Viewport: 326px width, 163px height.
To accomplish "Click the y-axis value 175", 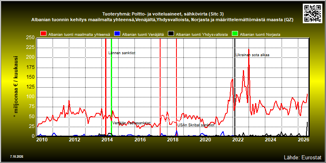I will coord(30,67).
